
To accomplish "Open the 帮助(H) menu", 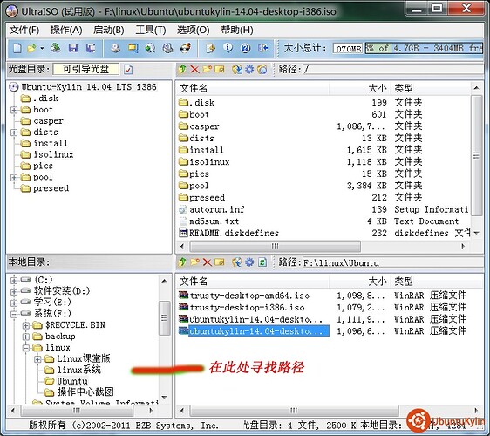I will (237, 31).
